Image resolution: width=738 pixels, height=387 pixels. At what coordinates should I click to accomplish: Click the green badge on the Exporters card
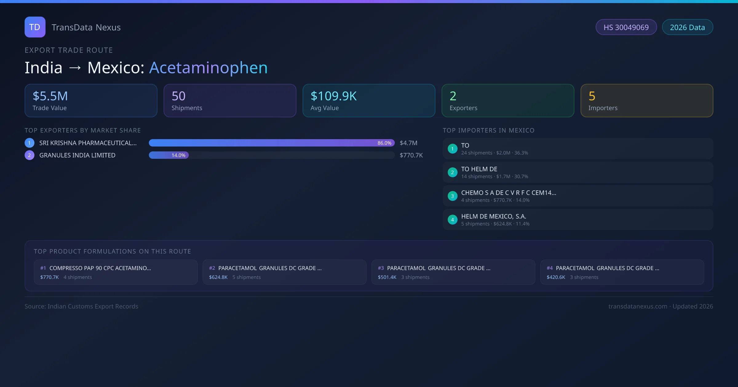(x=453, y=96)
